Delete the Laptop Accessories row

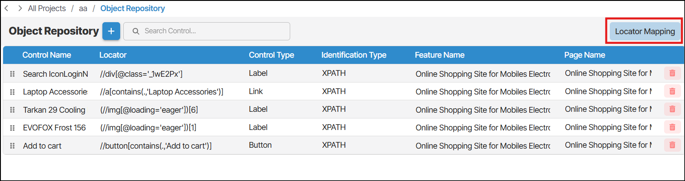[672, 91]
